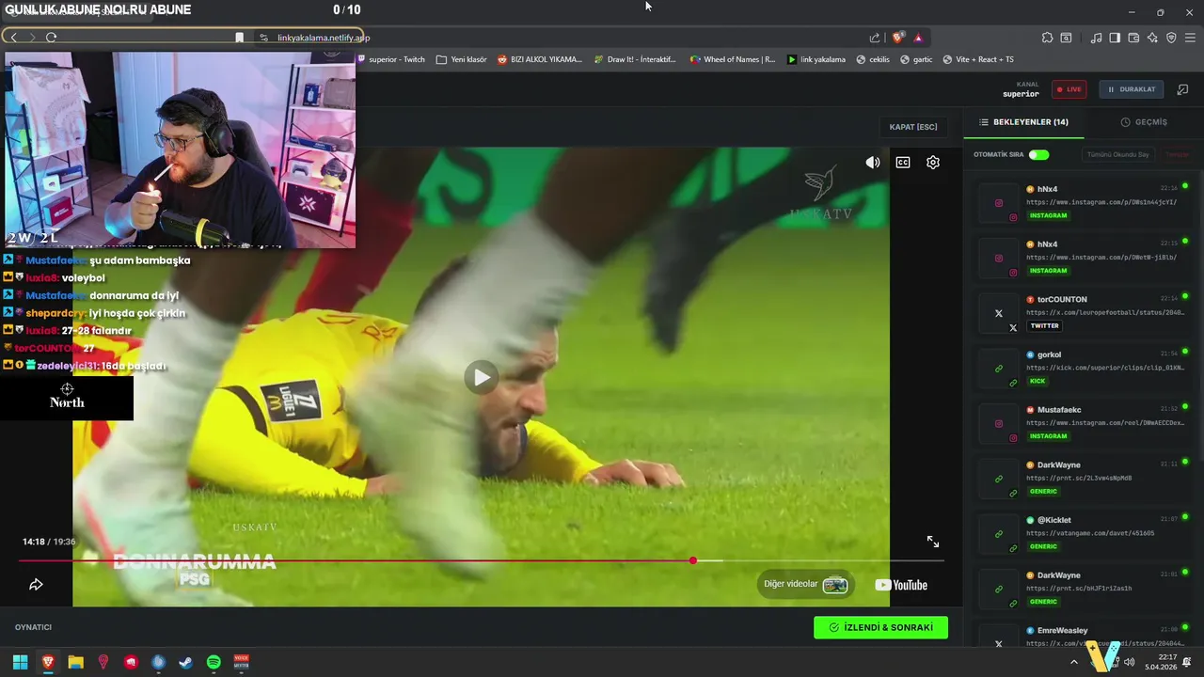Toggle closed captions on the video

(x=903, y=162)
